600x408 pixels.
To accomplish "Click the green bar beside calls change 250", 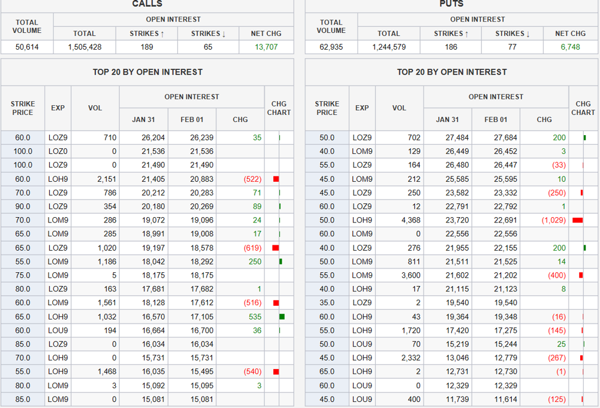I will click(281, 261).
